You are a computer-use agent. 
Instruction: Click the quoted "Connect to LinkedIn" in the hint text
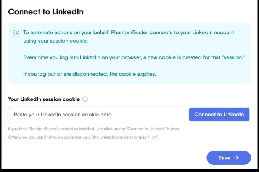pyautogui.click(x=145, y=129)
